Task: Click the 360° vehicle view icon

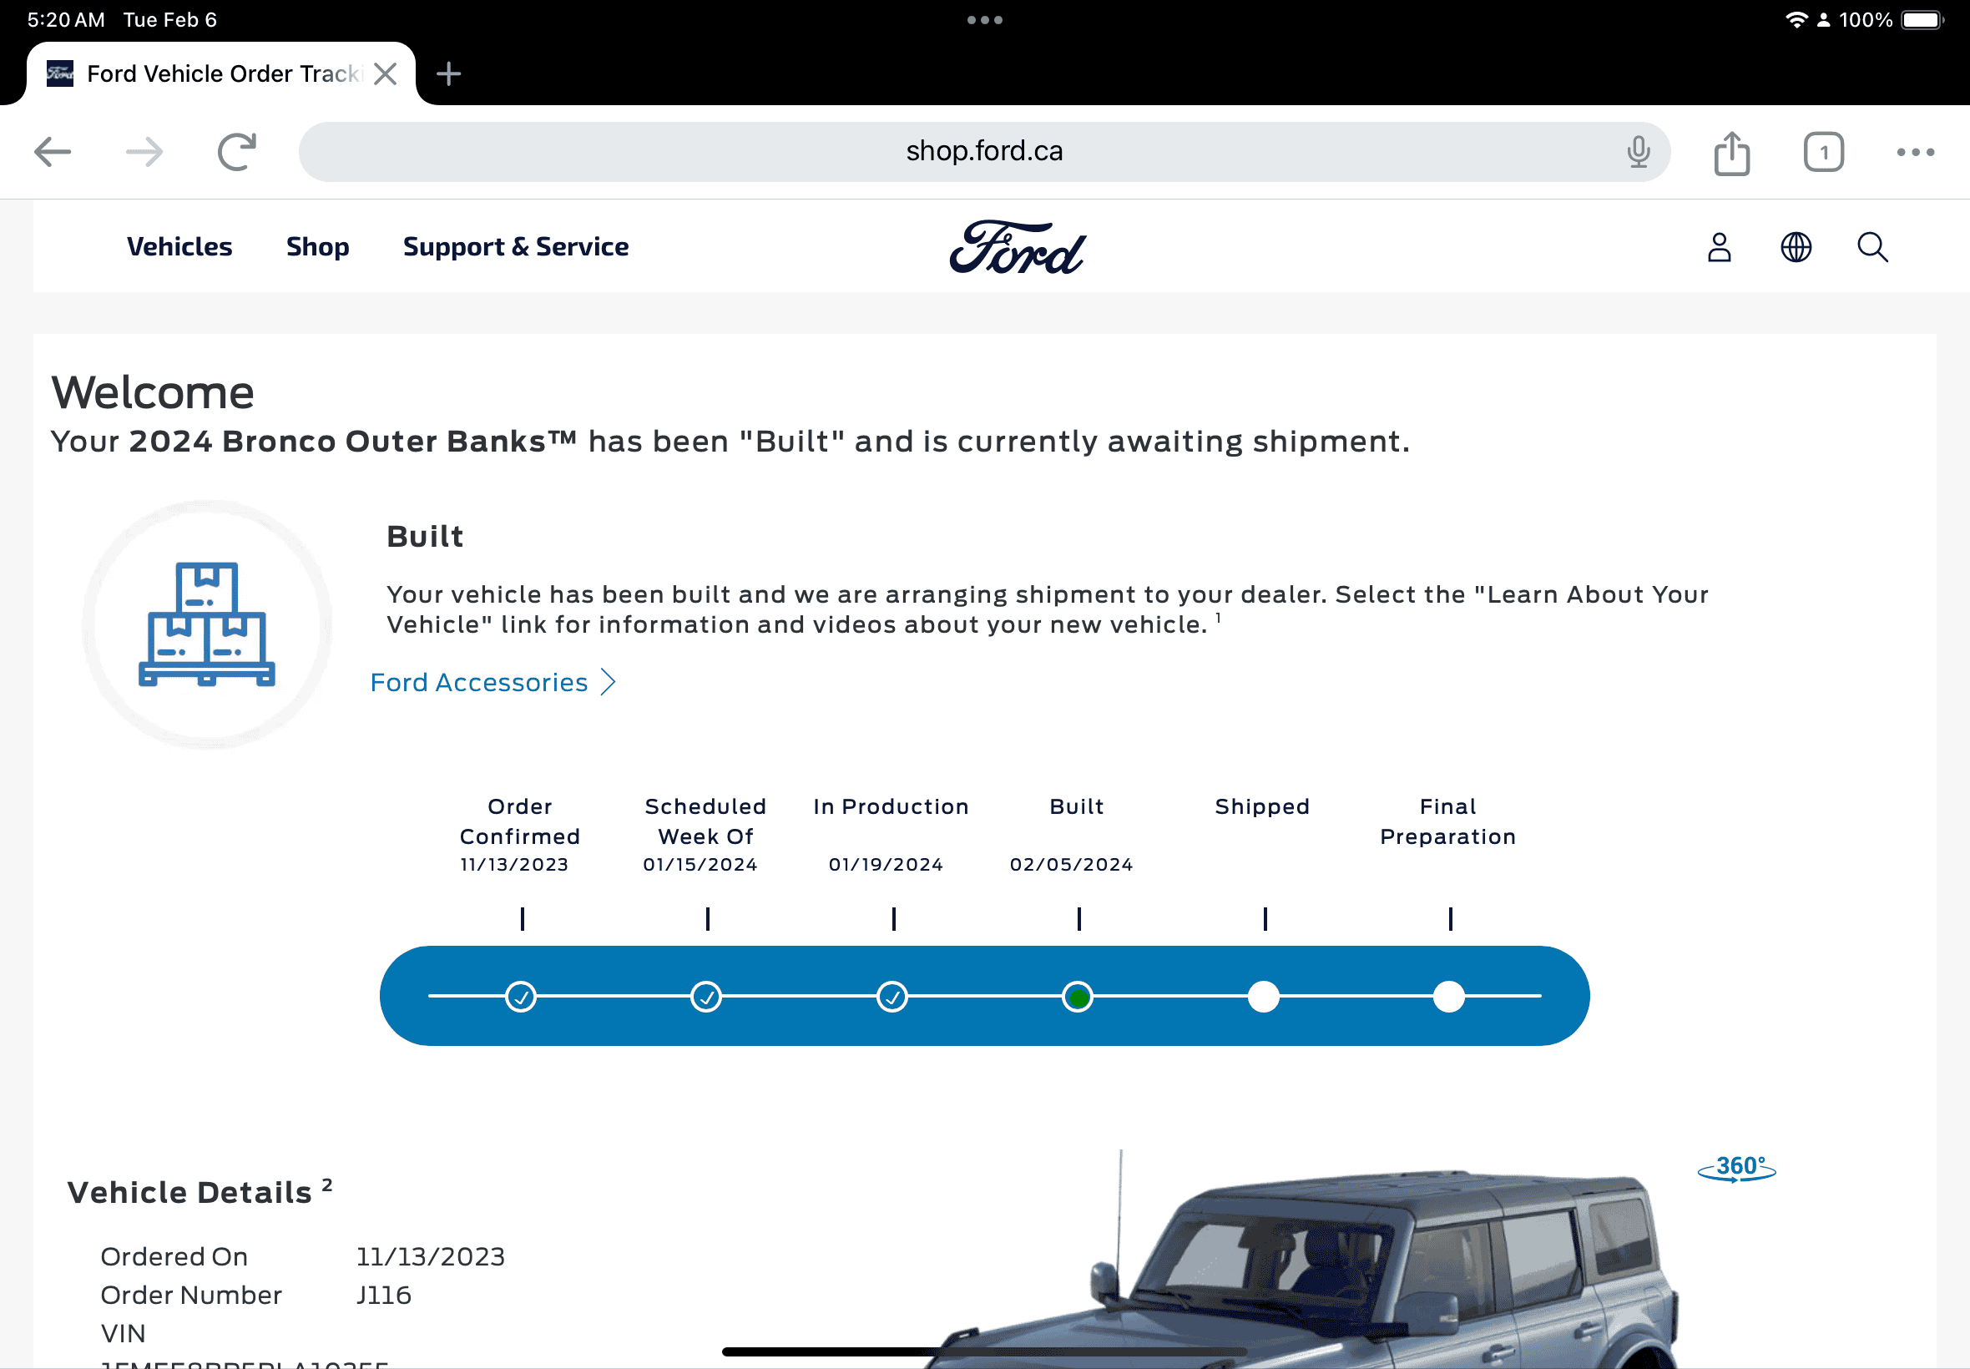Action: point(1737,1169)
